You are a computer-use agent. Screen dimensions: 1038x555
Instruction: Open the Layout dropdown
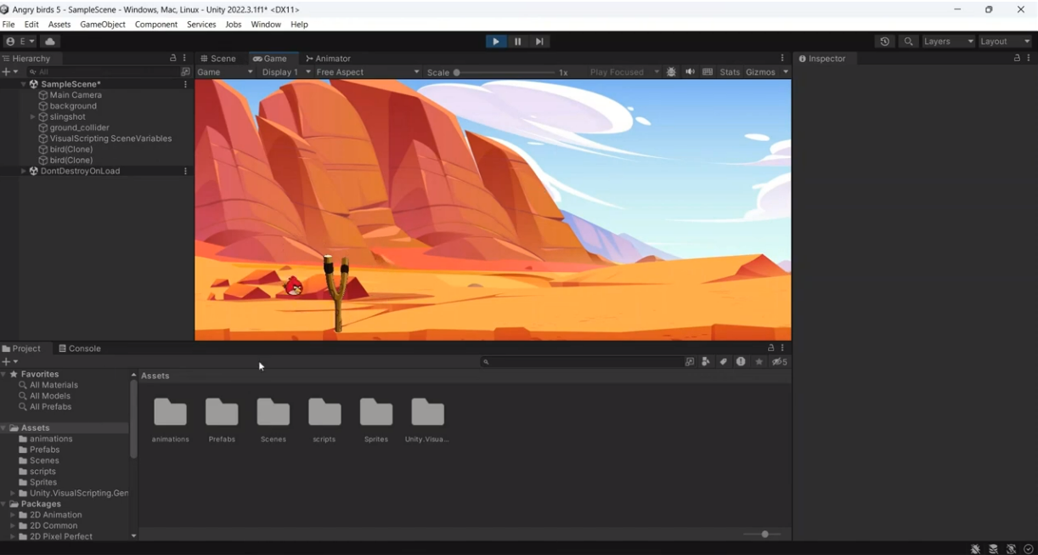pos(1004,42)
